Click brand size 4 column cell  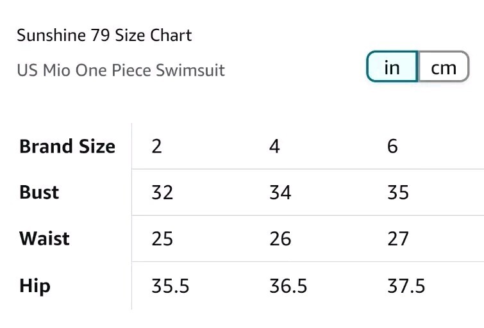click(x=274, y=146)
